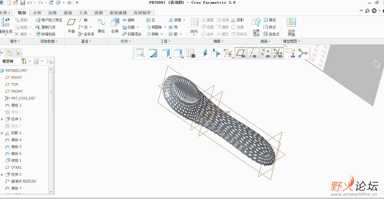Image resolution: width=384 pixels, height=199 pixels.
Task: Select 基准点 标识150 in the model tree
Action: tap(21, 181)
